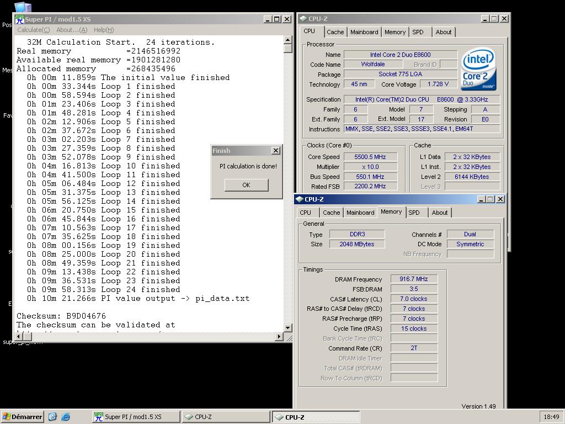The image size is (565, 424).
Task: Click the Code Name field Wolfdale
Action: [x=373, y=64]
